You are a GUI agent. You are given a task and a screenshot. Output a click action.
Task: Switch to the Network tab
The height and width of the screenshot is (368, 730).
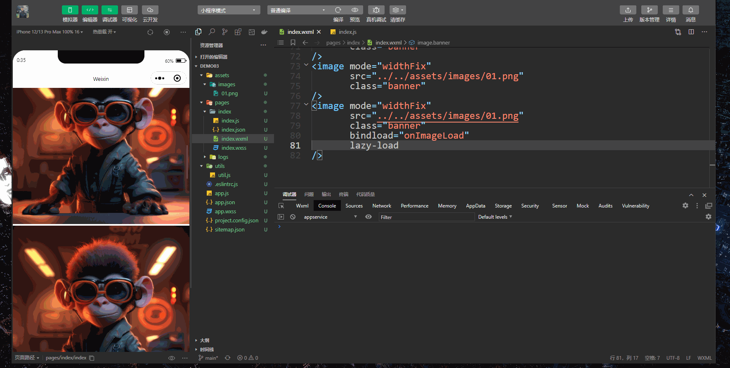pos(382,206)
